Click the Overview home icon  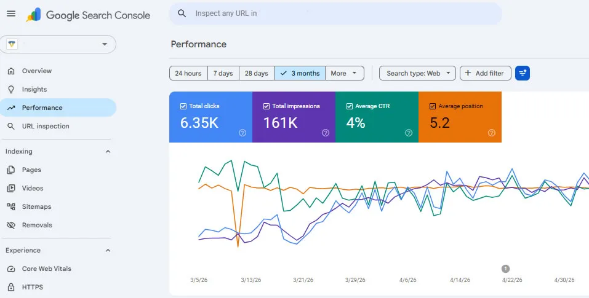point(11,71)
